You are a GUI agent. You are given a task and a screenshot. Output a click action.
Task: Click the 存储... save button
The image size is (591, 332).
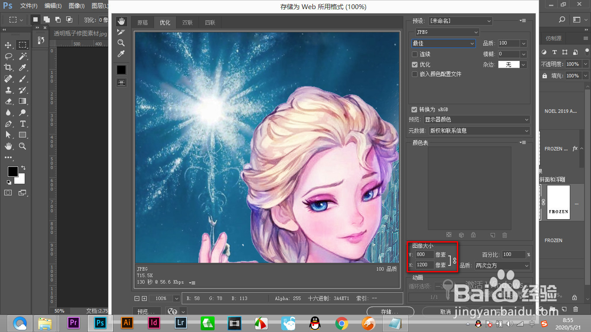tap(390, 312)
